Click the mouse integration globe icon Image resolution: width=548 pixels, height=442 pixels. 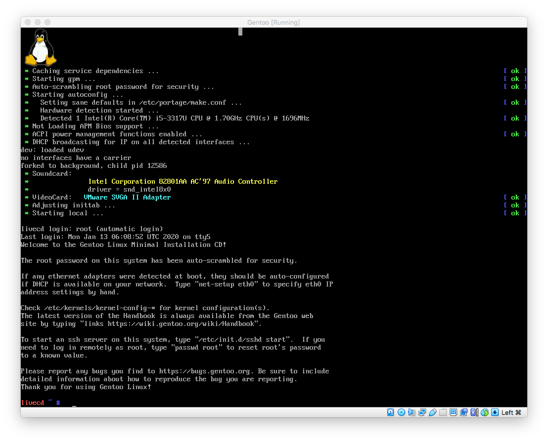[x=484, y=412]
